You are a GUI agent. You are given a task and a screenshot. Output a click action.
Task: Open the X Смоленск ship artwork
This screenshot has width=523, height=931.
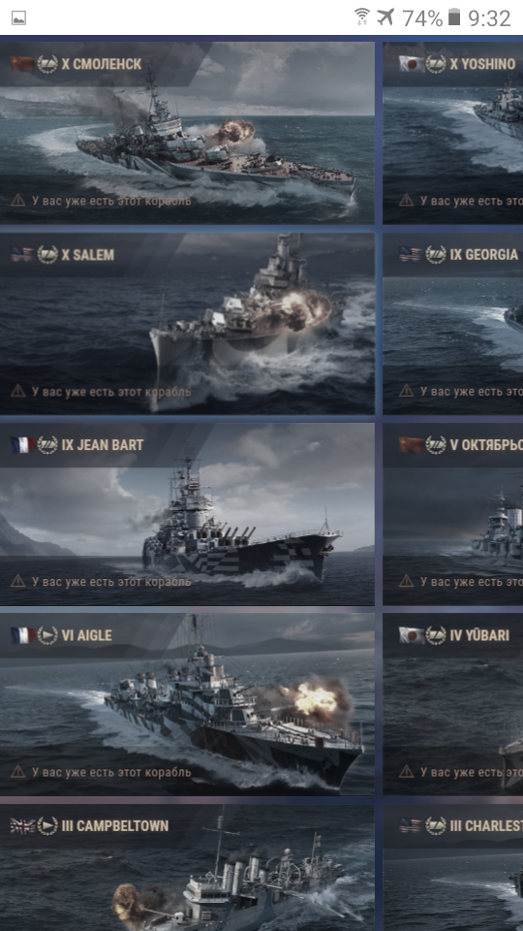[x=187, y=133]
